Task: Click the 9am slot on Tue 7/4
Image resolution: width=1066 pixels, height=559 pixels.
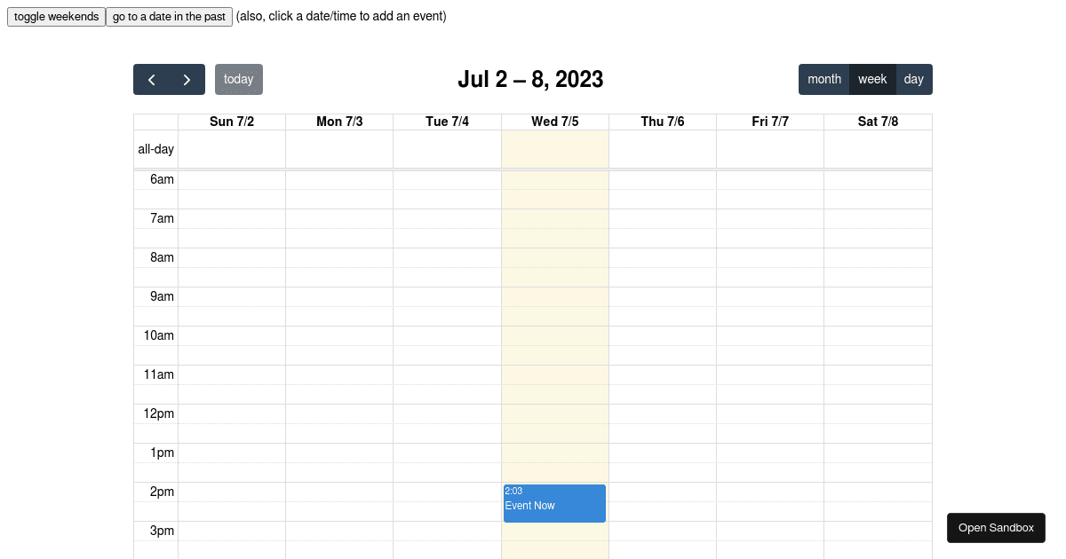Action: [447, 306]
